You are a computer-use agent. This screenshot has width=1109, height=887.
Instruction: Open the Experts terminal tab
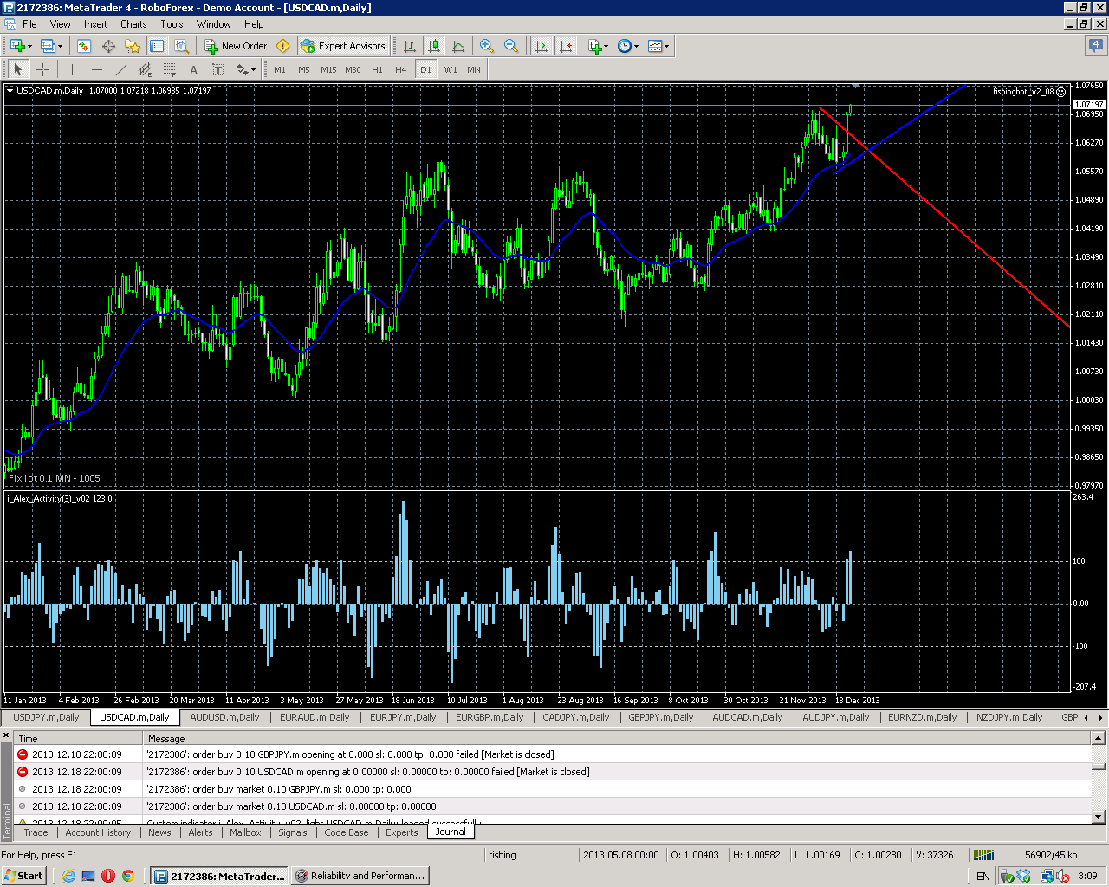point(401,832)
